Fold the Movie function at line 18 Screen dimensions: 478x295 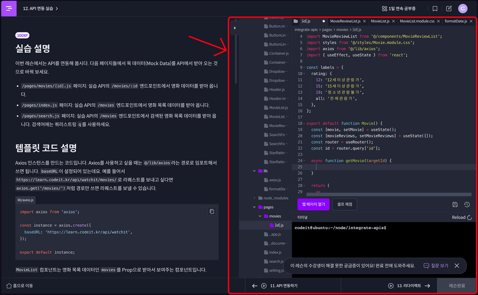[304, 123]
